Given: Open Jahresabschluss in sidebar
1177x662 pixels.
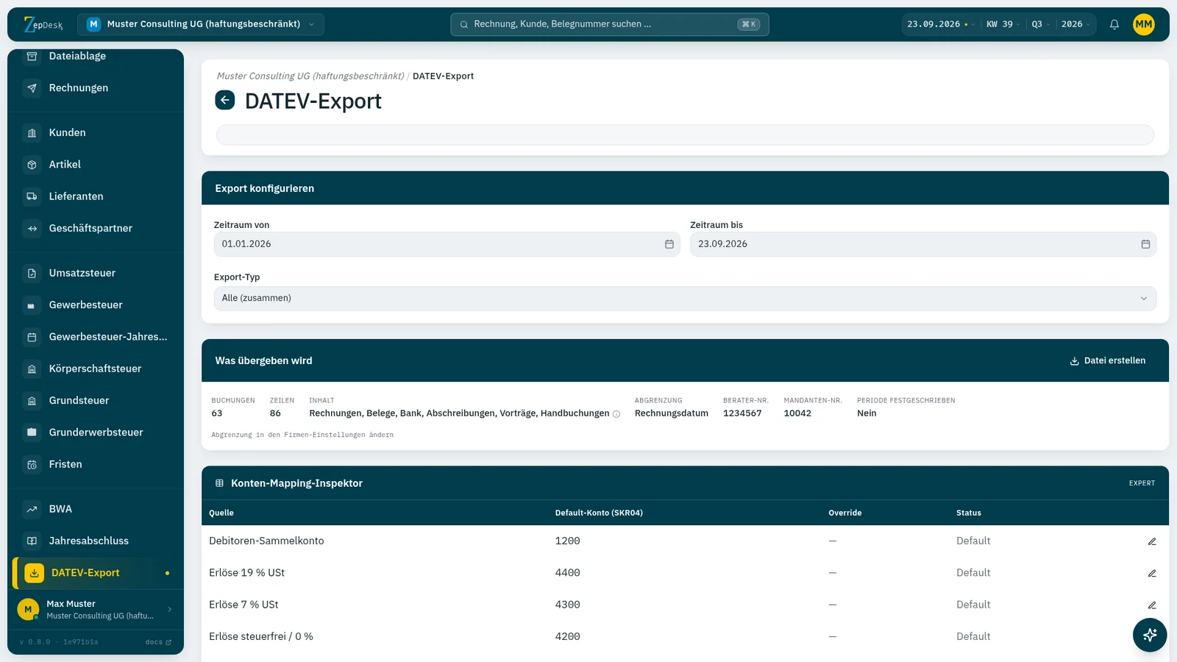Looking at the screenshot, I should tap(96, 541).
